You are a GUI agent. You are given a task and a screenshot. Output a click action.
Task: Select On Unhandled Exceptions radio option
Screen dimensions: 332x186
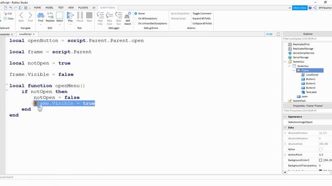click(136, 23)
